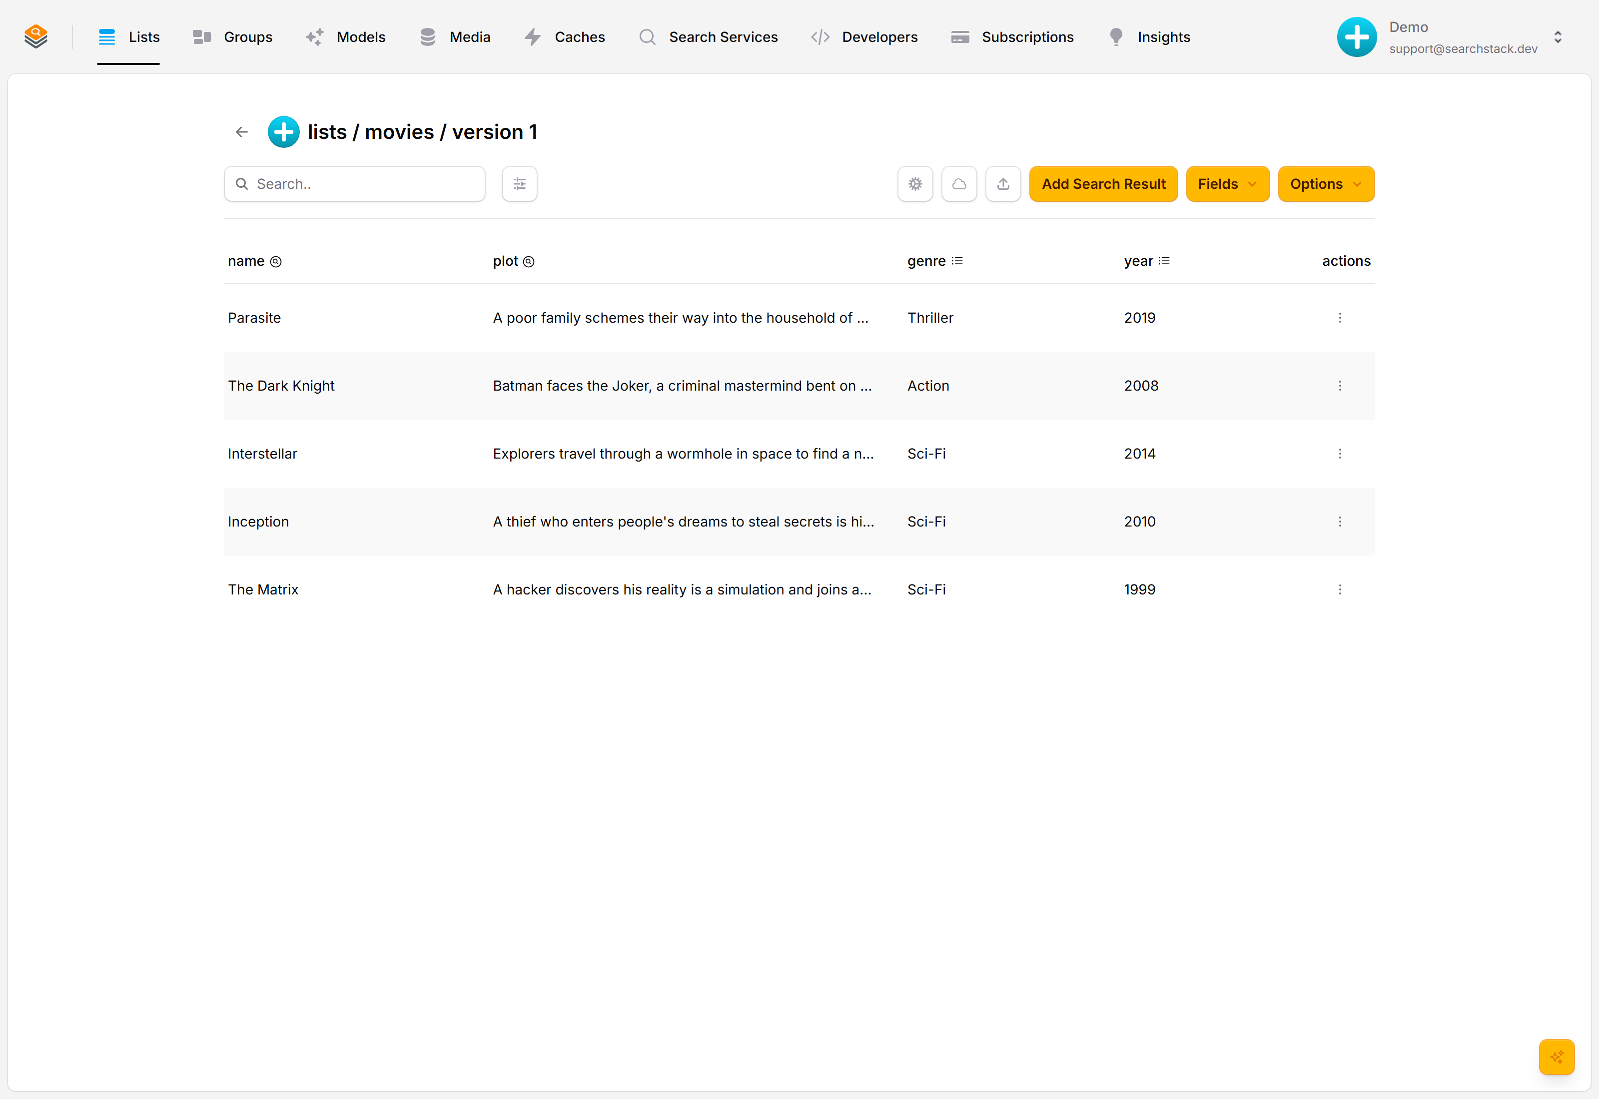Expand the Fields dropdown
The height and width of the screenshot is (1099, 1599).
pyautogui.click(x=1227, y=184)
